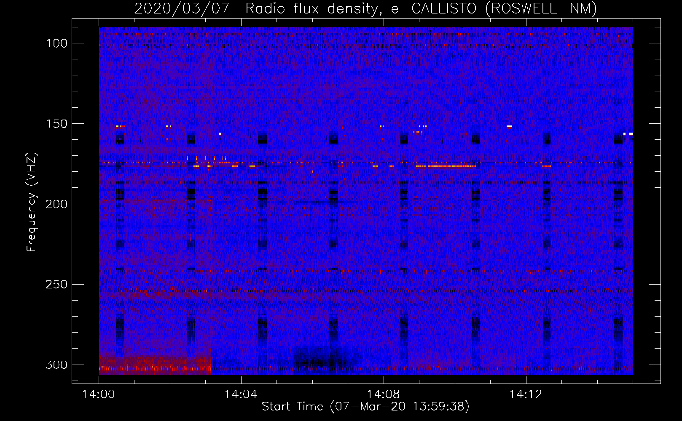Click the 14:08 time tick label
The image size is (682, 421).
pyautogui.click(x=384, y=394)
